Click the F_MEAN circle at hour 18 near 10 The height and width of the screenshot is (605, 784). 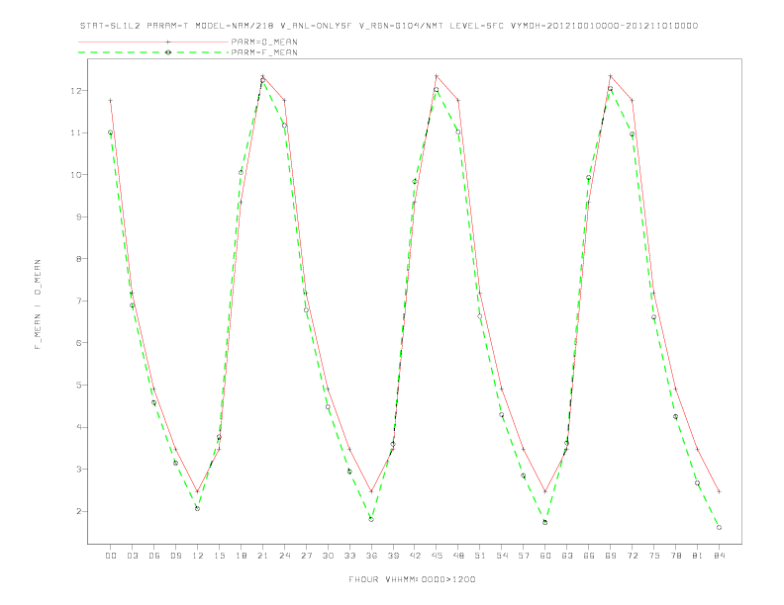click(x=241, y=173)
